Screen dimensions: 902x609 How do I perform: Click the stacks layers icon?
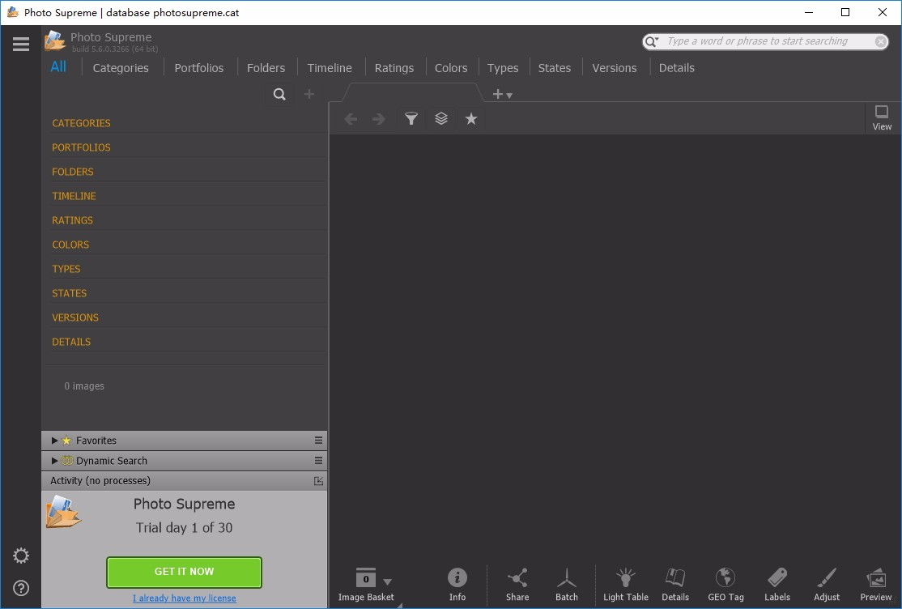pos(441,118)
